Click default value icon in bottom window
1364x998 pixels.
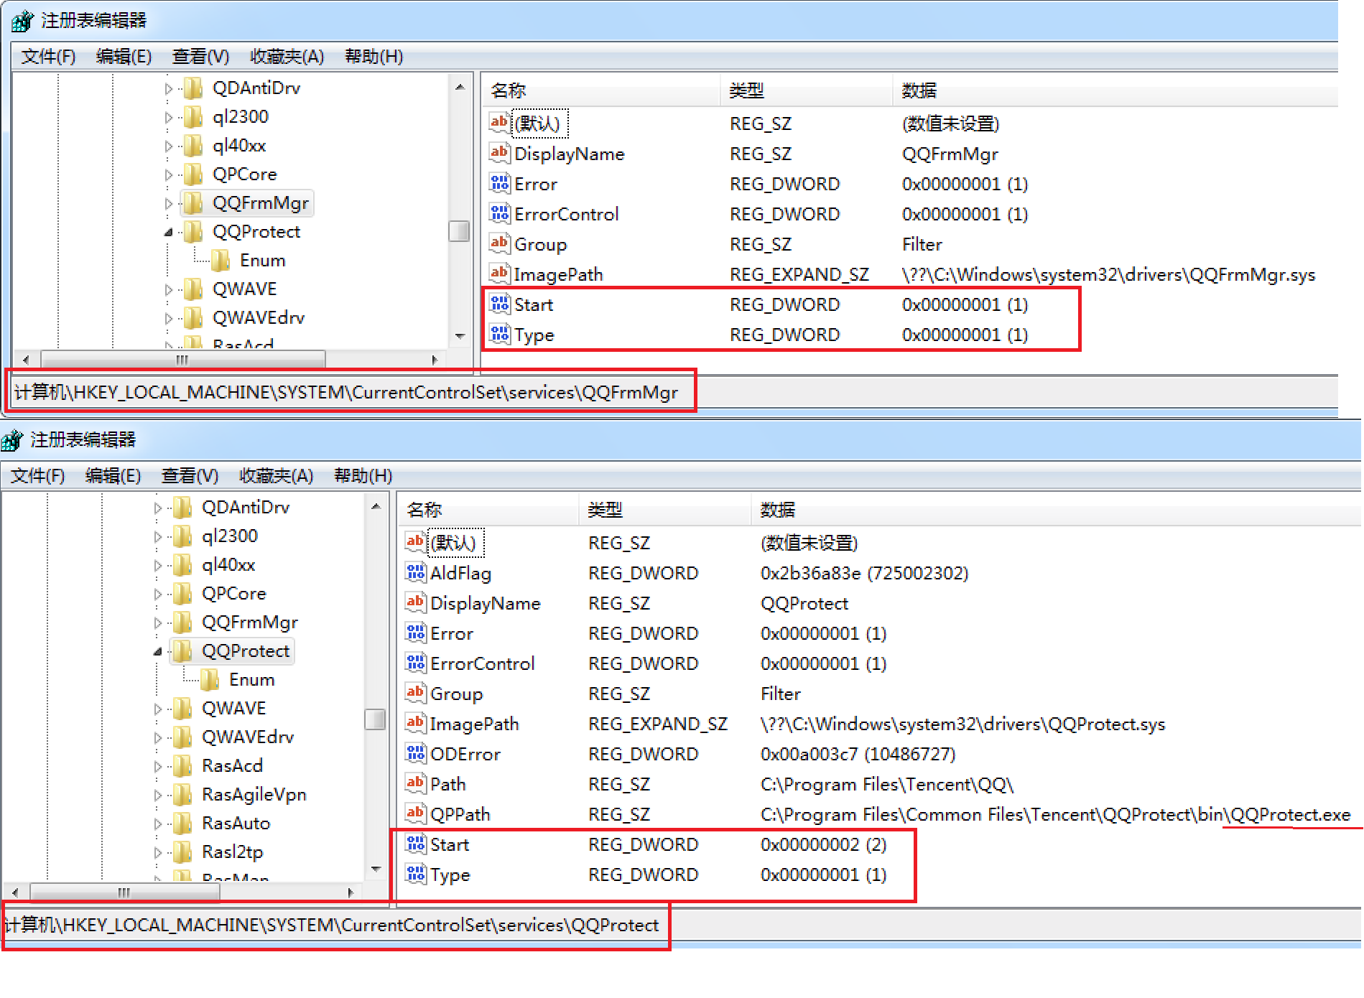point(415,542)
